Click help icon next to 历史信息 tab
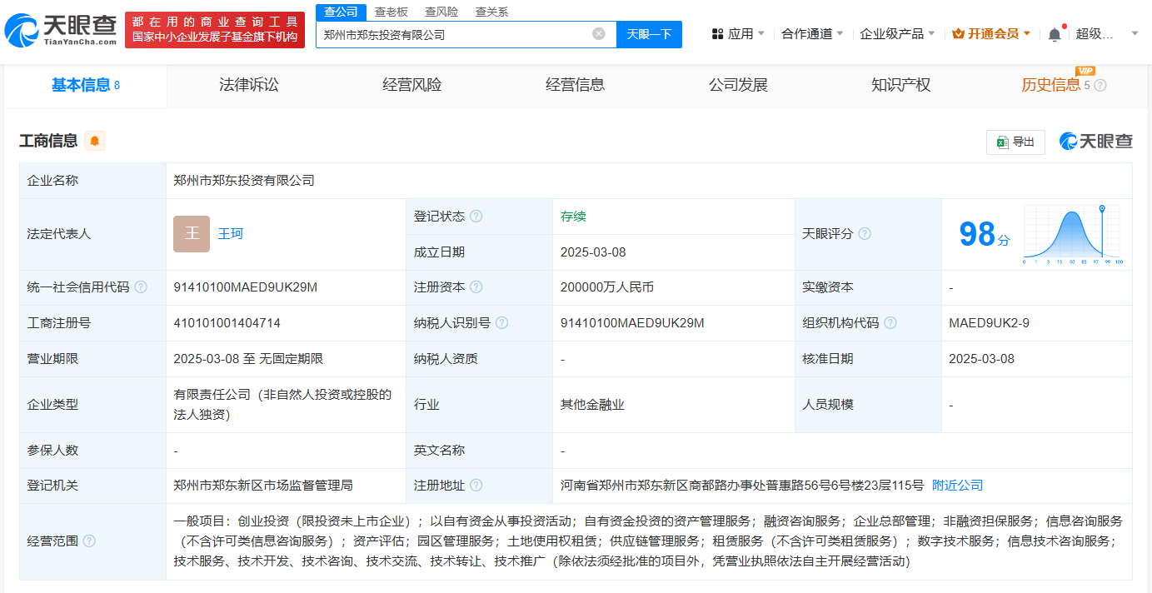The width and height of the screenshot is (1152, 593). [1100, 85]
